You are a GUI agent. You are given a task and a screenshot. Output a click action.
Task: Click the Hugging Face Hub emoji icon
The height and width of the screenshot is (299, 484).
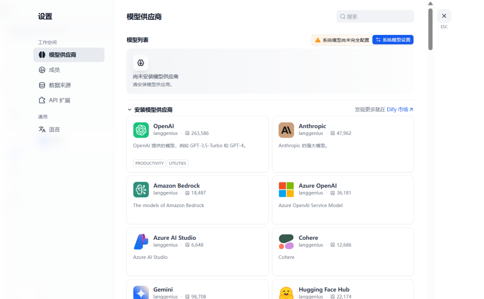[286, 292]
